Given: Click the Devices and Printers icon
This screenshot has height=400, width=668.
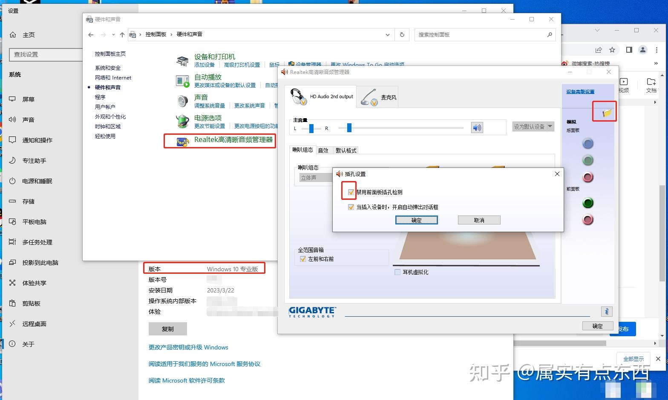Looking at the screenshot, I should pos(182,61).
